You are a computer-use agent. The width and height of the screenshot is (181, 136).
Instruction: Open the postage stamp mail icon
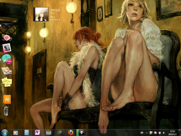pos(7,48)
